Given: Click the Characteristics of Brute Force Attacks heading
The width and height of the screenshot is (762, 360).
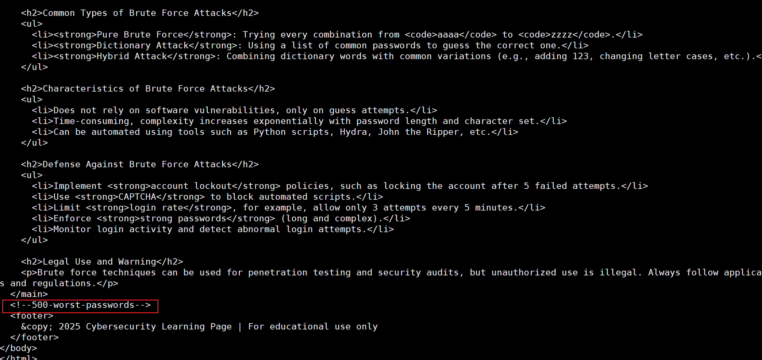Looking at the screenshot, I should (148, 89).
